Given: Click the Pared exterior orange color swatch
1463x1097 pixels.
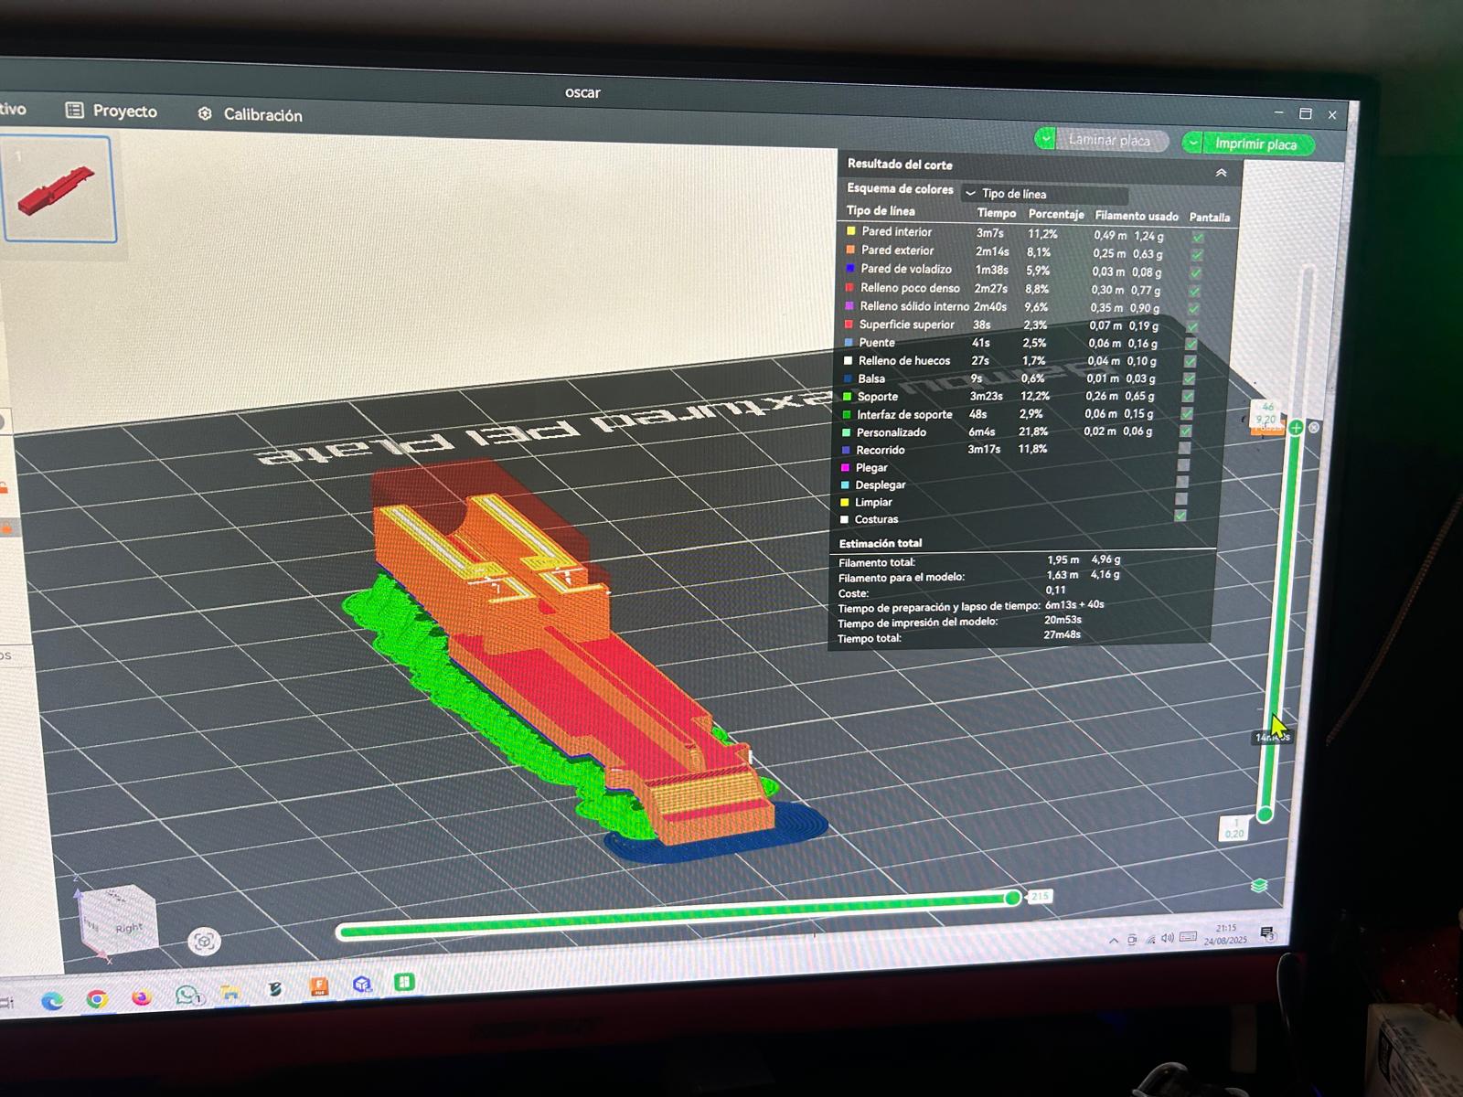Looking at the screenshot, I should click(851, 250).
